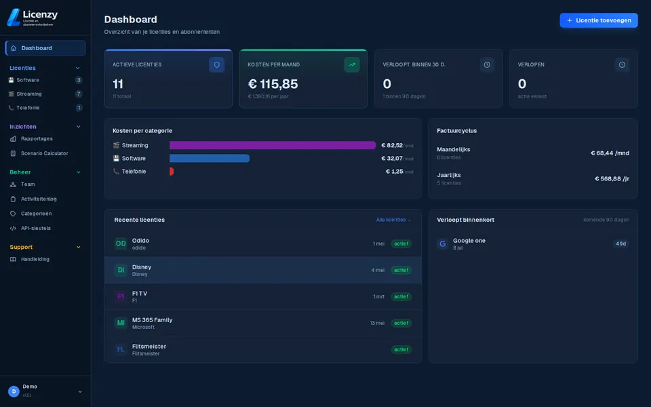Open Telefonie licenses menu item
The height and width of the screenshot is (407, 651).
tap(45, 108)
